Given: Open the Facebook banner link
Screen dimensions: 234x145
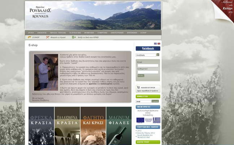Looking at the screenshot, I should pos(148,48).
